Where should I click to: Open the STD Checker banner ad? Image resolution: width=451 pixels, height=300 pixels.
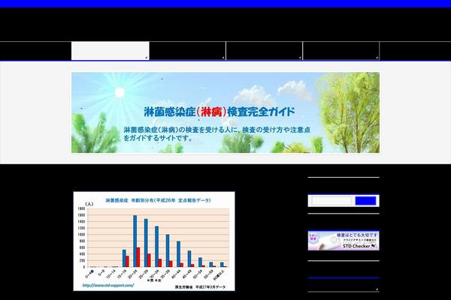coord(344,241)
